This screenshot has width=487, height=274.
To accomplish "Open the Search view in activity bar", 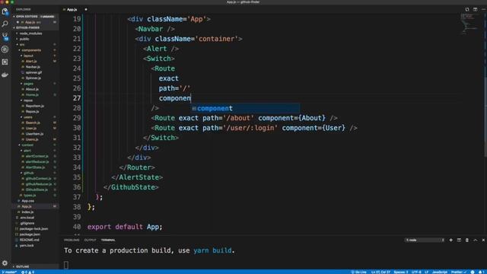I will [x=5, y=24].
